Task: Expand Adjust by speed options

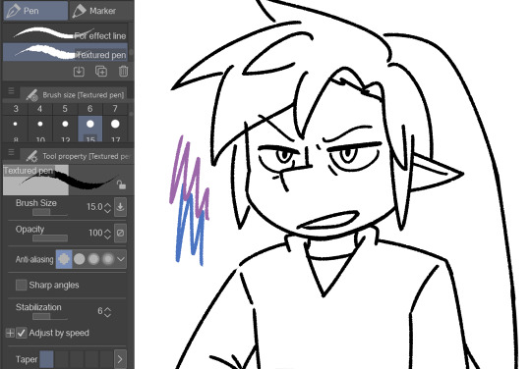Action: 10,333
